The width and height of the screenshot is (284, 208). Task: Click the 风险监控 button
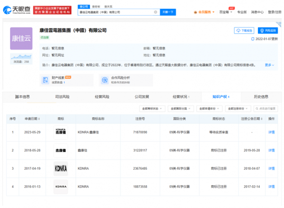(268, 30)
